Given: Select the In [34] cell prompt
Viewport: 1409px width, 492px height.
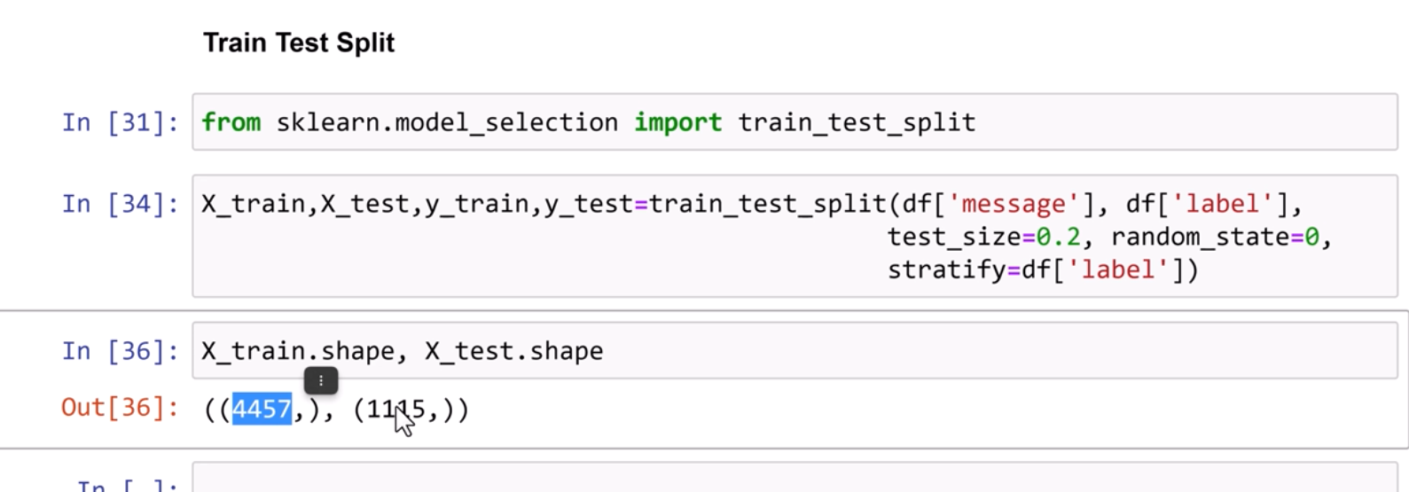Looking at the screenshot, I should pyautogui.click(x=120, y=204).
